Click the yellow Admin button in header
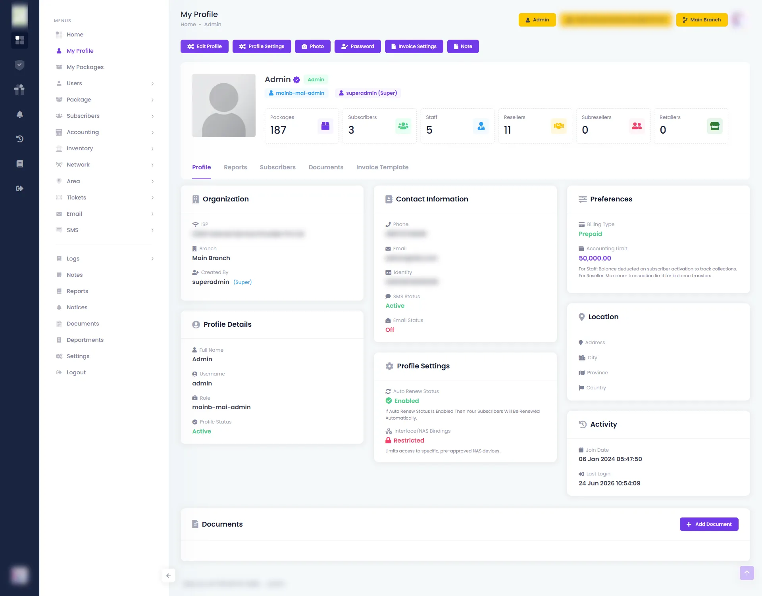This screenshot has width=762, height=596. (x=537, y=20)
